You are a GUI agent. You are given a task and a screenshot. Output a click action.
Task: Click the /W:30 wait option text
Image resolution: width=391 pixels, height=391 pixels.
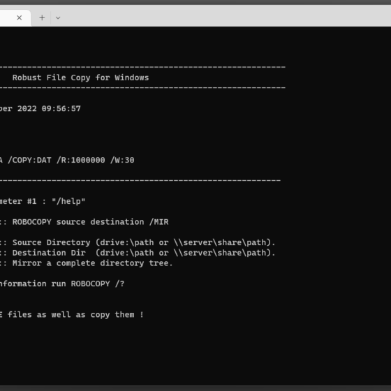click(122, 160)
